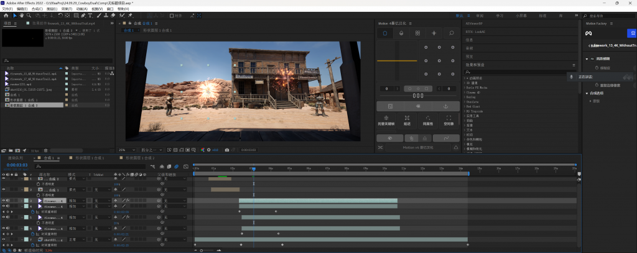Select the Hand tool in the toolbar
Viewport: 637px width, 253px height.
23,16
